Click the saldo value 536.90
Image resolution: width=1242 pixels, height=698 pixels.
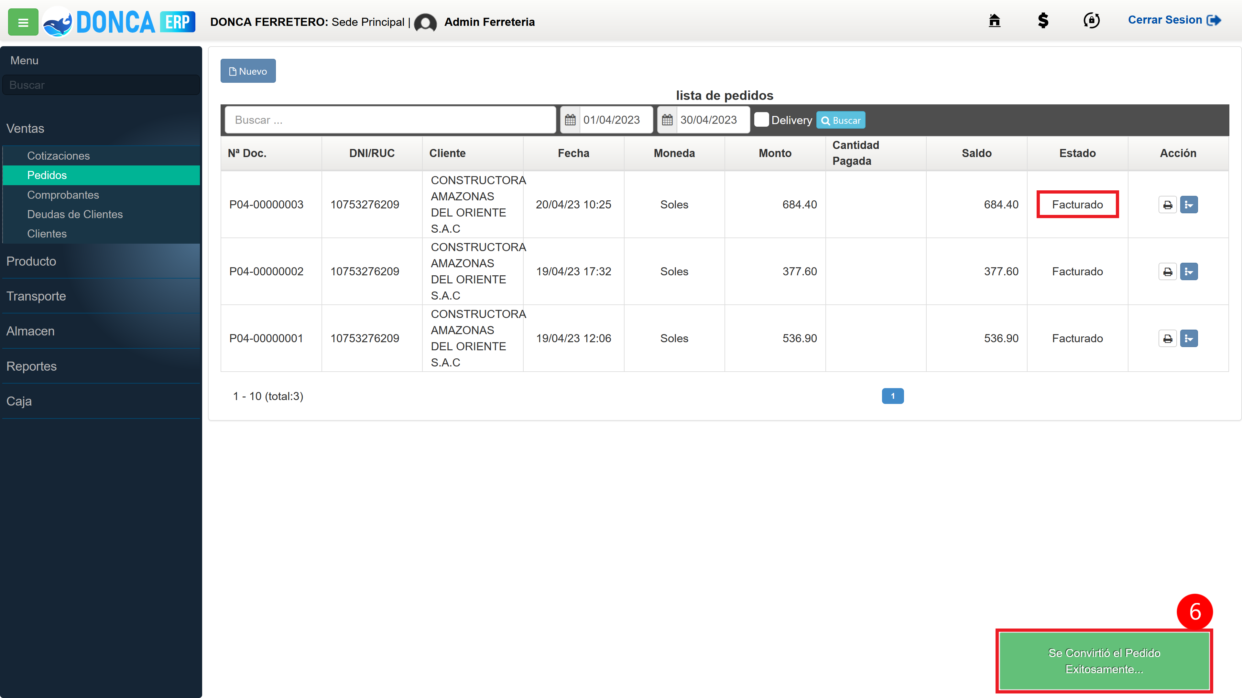tap(1001, 339)
